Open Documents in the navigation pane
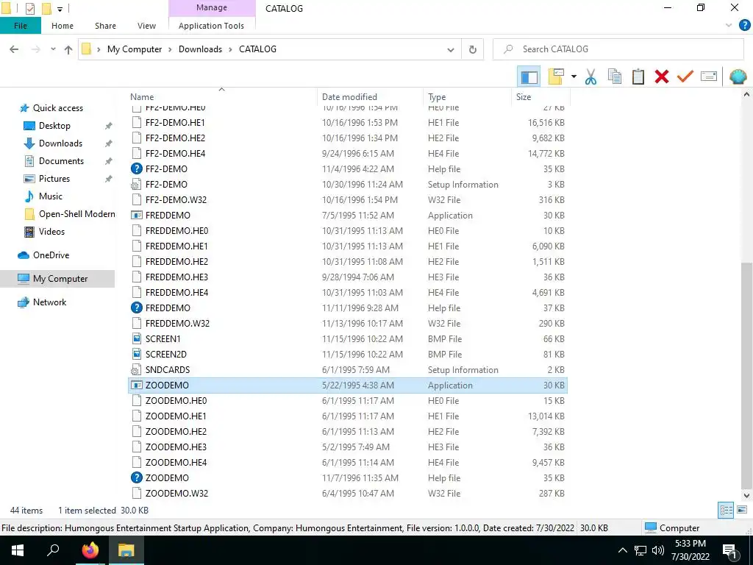The height and width of the screenshot is (565, 753). pos(61,161)
